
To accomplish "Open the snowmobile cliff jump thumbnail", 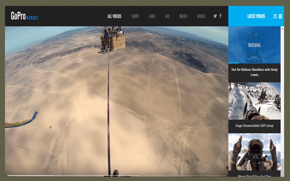I will click(254, 100).
